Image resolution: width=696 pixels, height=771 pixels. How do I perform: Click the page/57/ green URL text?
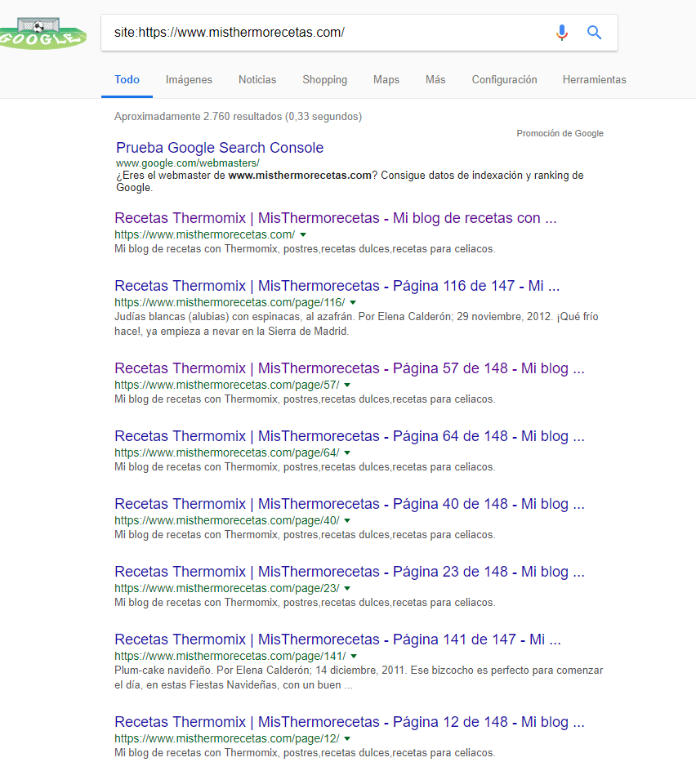click(x=227, y=385)
